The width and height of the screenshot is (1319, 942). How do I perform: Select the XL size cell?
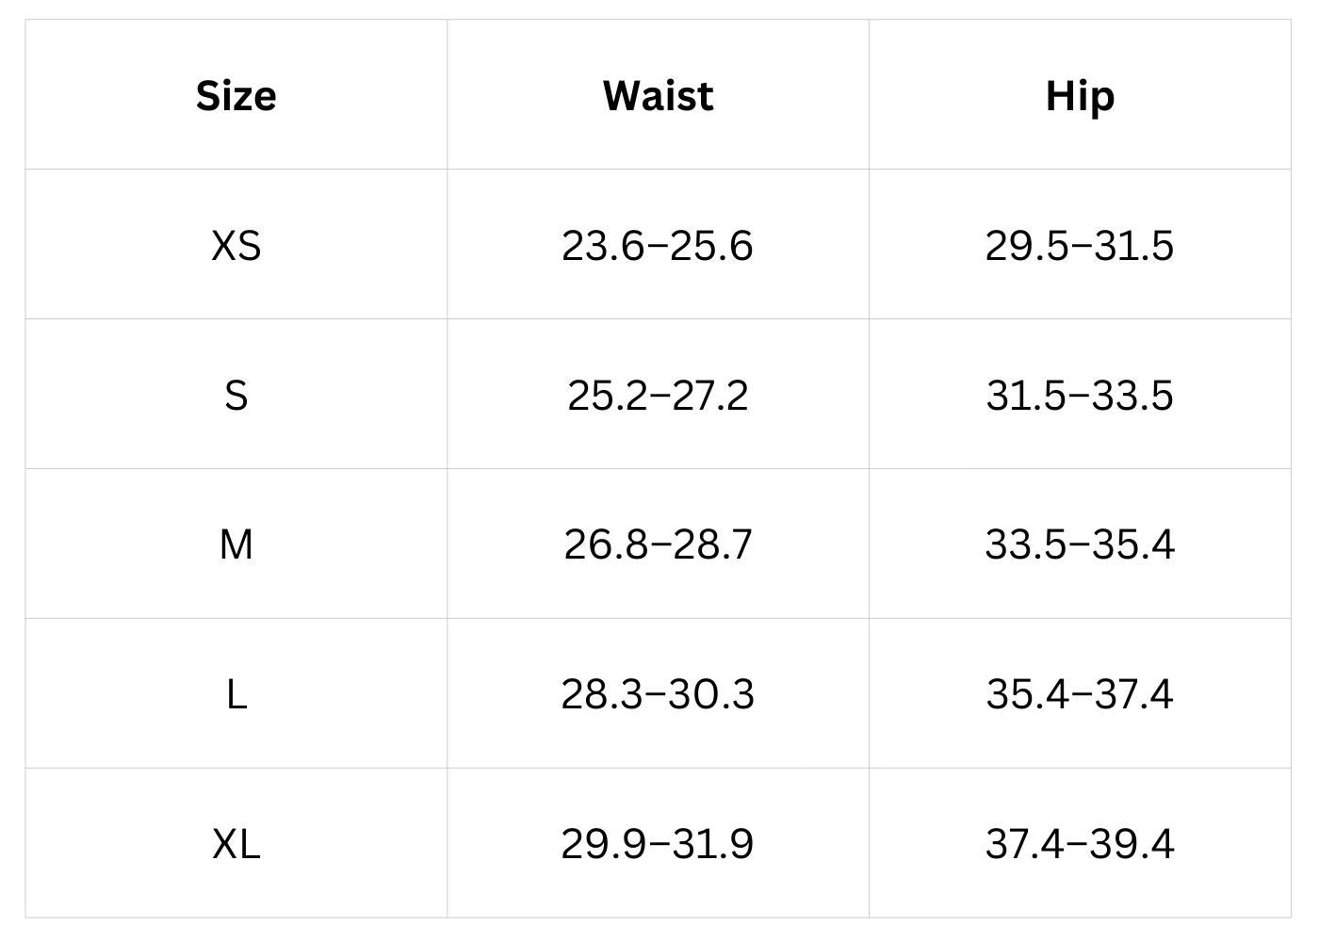pyautogui.click(x=236, y=843)
